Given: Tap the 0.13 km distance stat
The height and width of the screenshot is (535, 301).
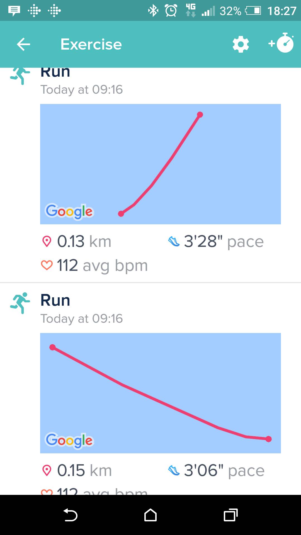Looking at the screenshot, I should [84, 241].
